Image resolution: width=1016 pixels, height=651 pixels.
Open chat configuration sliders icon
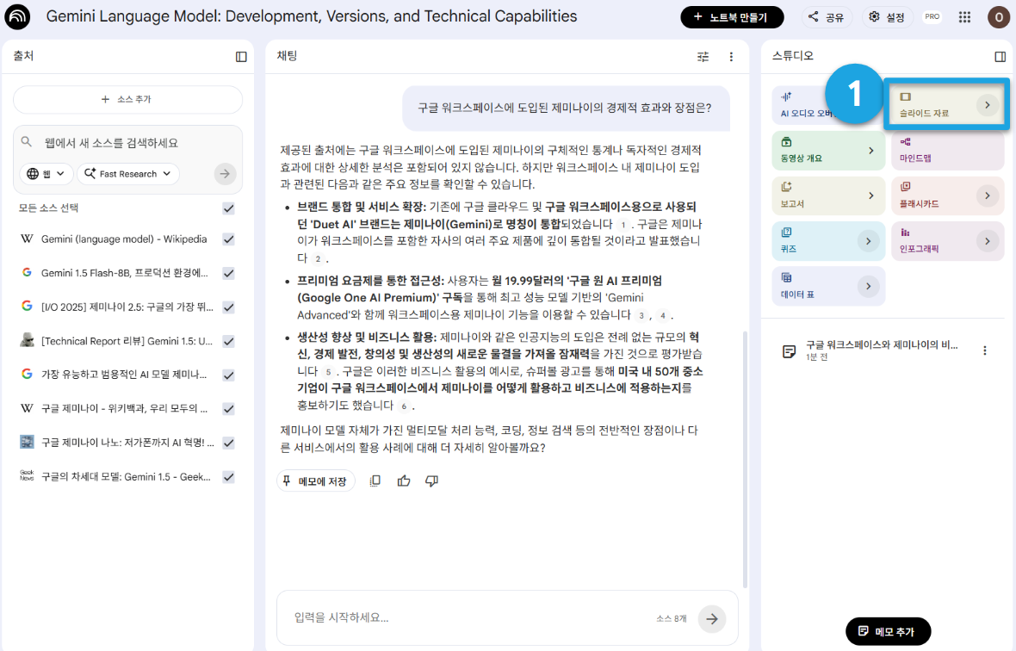(703, 57)
